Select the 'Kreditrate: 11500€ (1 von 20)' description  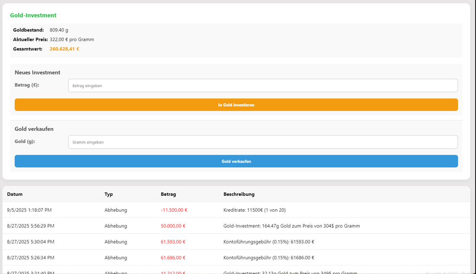click(254, 210)
